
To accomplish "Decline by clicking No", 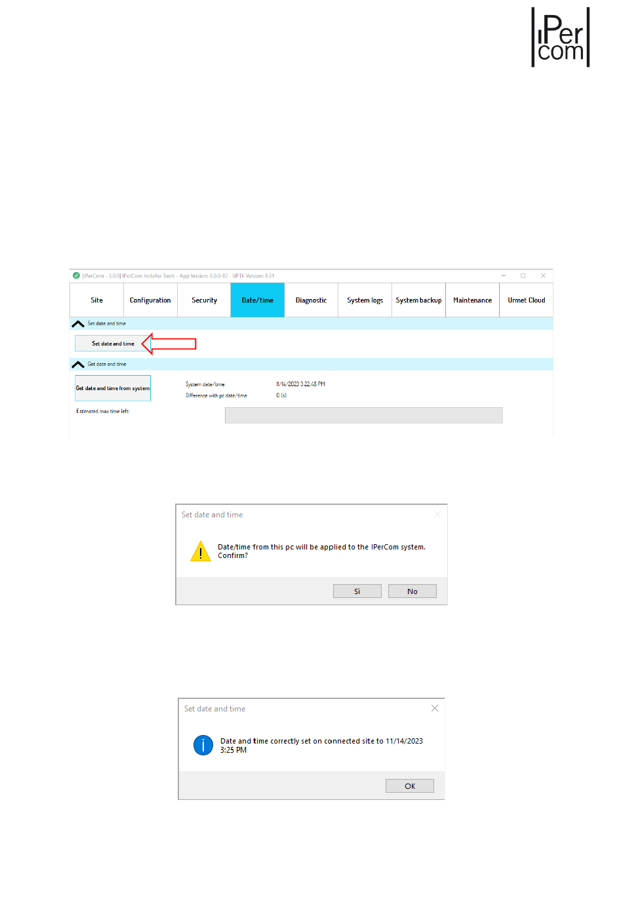I will click(x=412, y=591).
